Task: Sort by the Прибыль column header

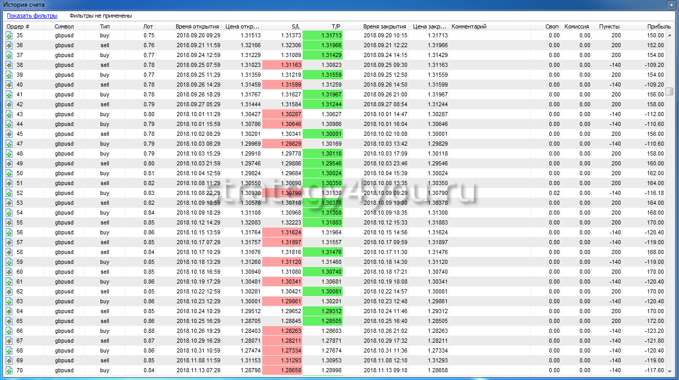Action: tap(655, 26)
